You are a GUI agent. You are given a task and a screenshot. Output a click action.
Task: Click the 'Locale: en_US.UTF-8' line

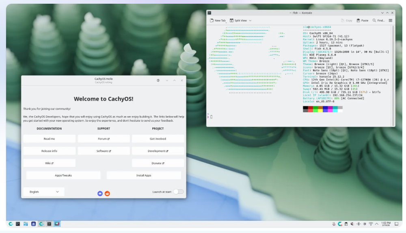click(318, 101)
